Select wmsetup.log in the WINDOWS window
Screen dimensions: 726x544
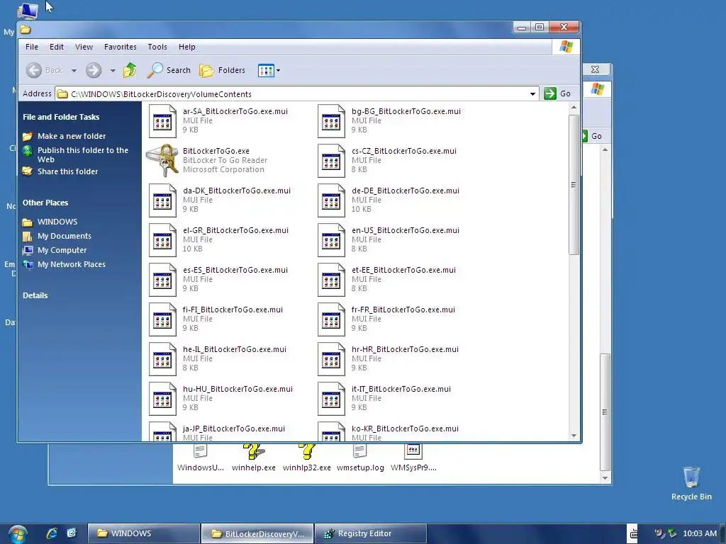[360, 458]
